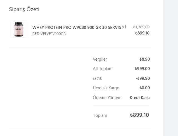
Task: Click the ₺8.90 tax amount
Action: tap(145, 59)
